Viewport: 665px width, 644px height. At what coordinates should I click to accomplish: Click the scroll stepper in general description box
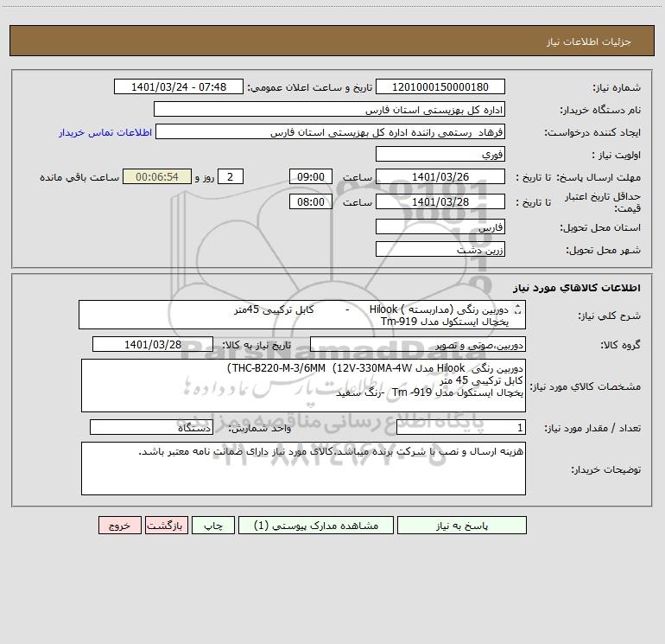coord(517,309)
